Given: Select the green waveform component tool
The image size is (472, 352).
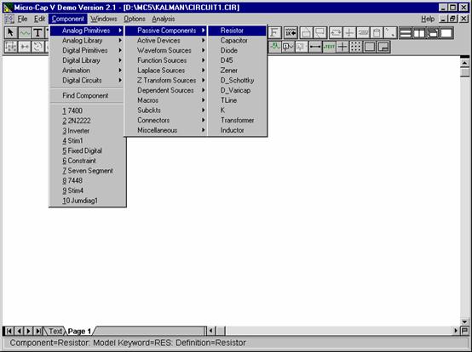Looking at the screenshot, I should [x=25, y=32].
